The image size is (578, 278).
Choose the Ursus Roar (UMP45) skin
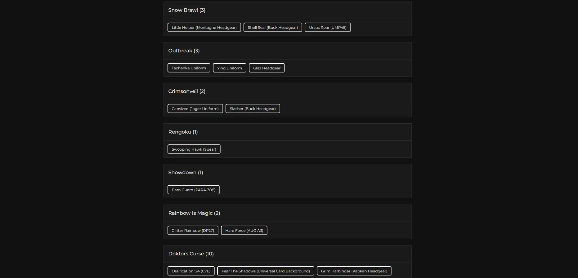coord(328,28)
